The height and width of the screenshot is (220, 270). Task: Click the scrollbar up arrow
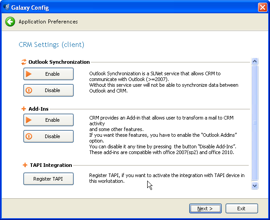pyautogui.click(x=254, y=61)
